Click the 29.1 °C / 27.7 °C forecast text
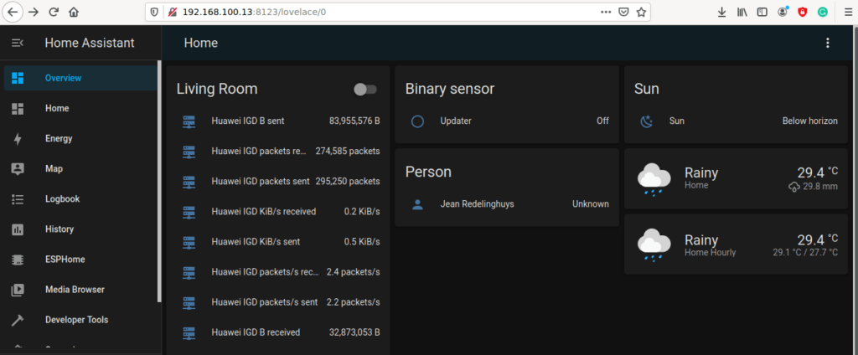Image resolution: width=858 pixels, height=355 pixels. 805,253
